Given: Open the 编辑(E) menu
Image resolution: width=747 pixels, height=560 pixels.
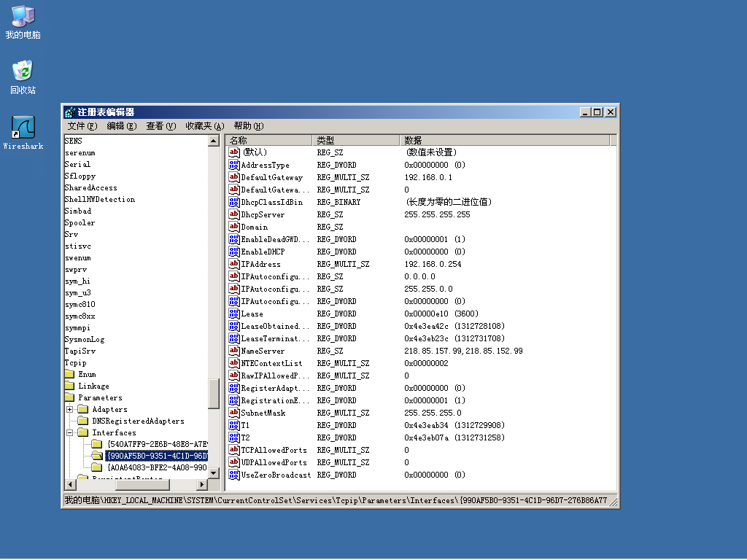Looking at the screenshot, I should pos(122,125).
